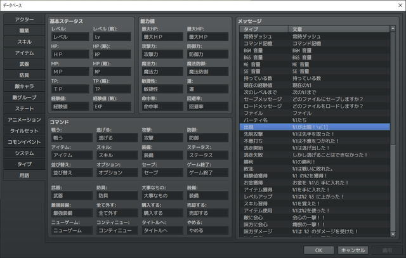406x258 pixels.
Task: Open the 敵グループ tab
Action: [24, 98]
